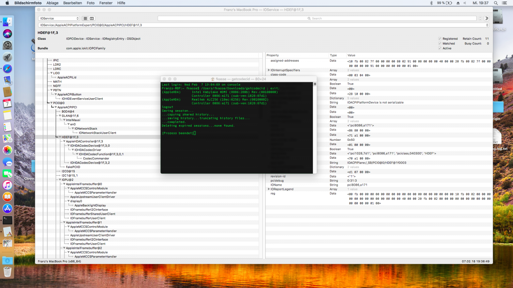Collapse the IGPU@2 tree node

(60, 180)
